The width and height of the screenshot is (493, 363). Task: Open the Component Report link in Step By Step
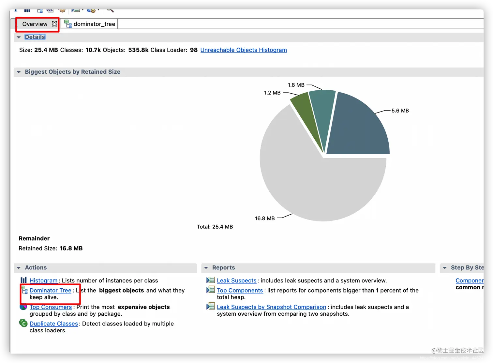click(470, 280)
